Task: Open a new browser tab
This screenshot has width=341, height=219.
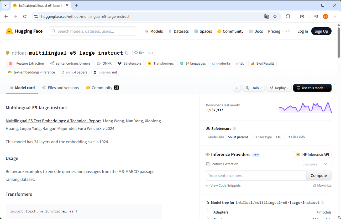Action: click(x=76, y=5)
